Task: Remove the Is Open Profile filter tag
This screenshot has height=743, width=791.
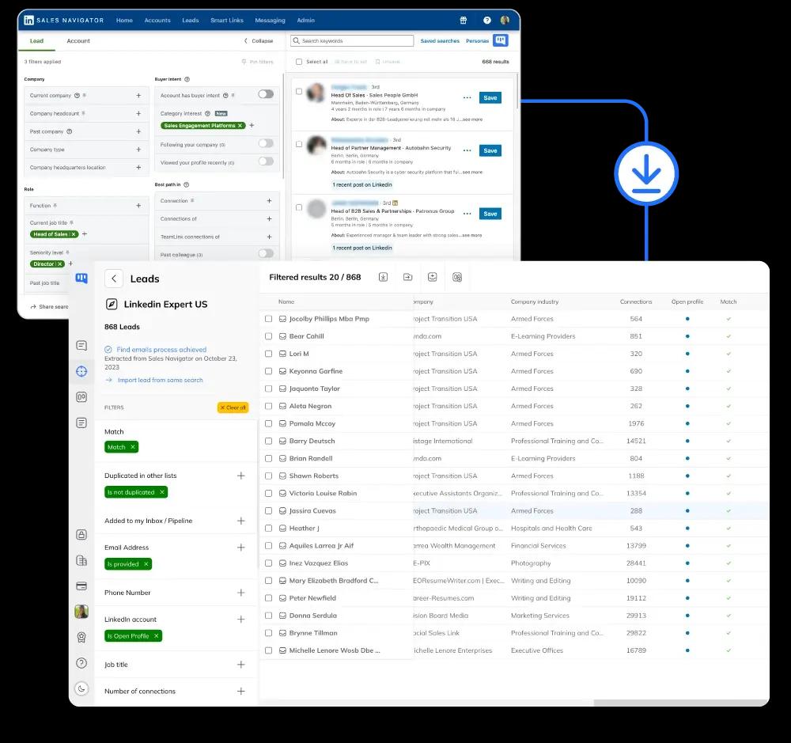Action: coord(157,636)
